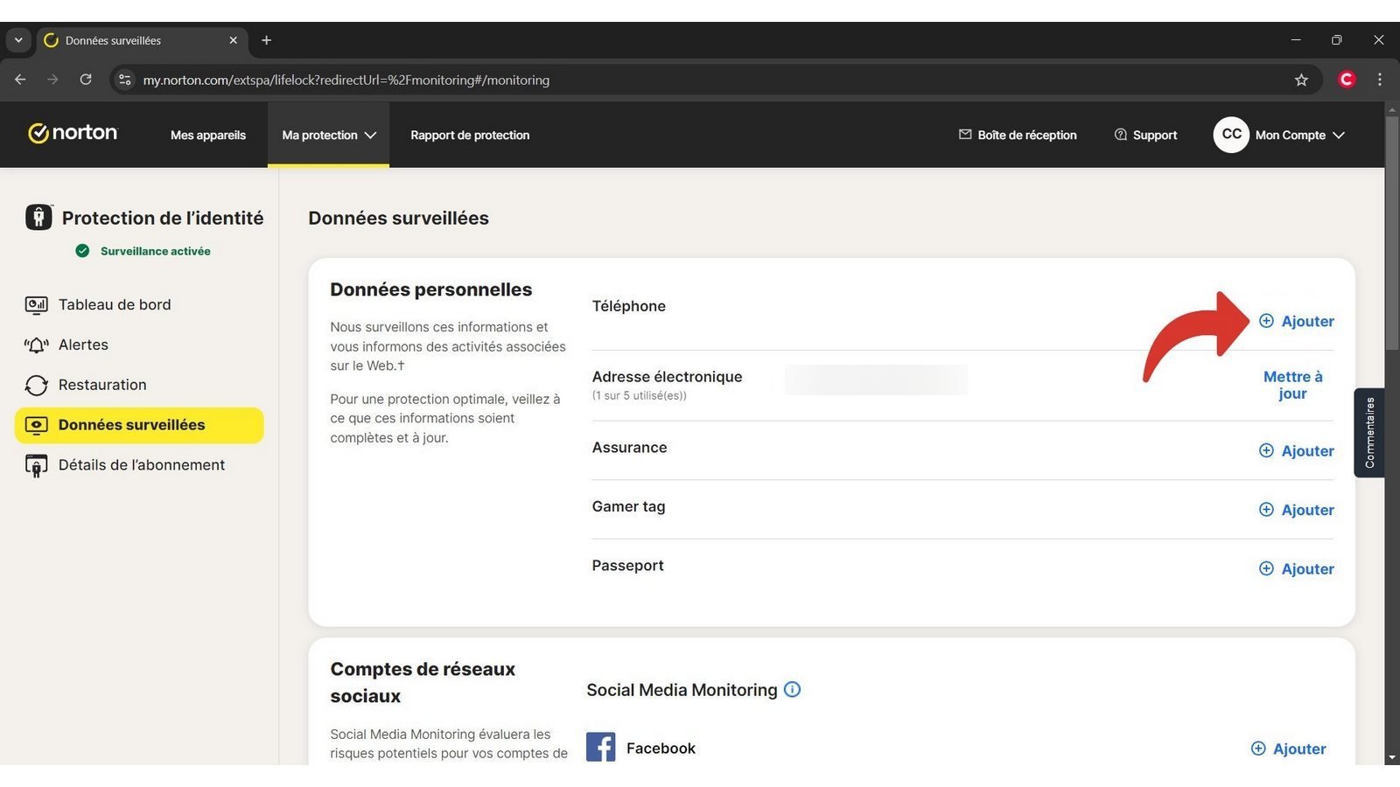Open Tableau de bord in the sidebar
Screen dimensions: 1400x787
click(x=98, y=304)
